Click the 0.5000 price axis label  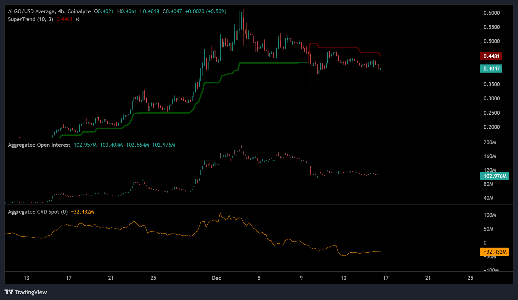click(491, 41)
